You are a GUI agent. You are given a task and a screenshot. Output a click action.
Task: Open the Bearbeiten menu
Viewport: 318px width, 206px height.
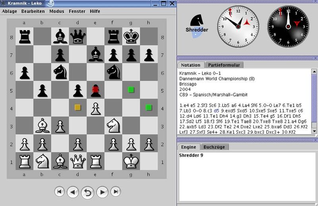(33, 11)
